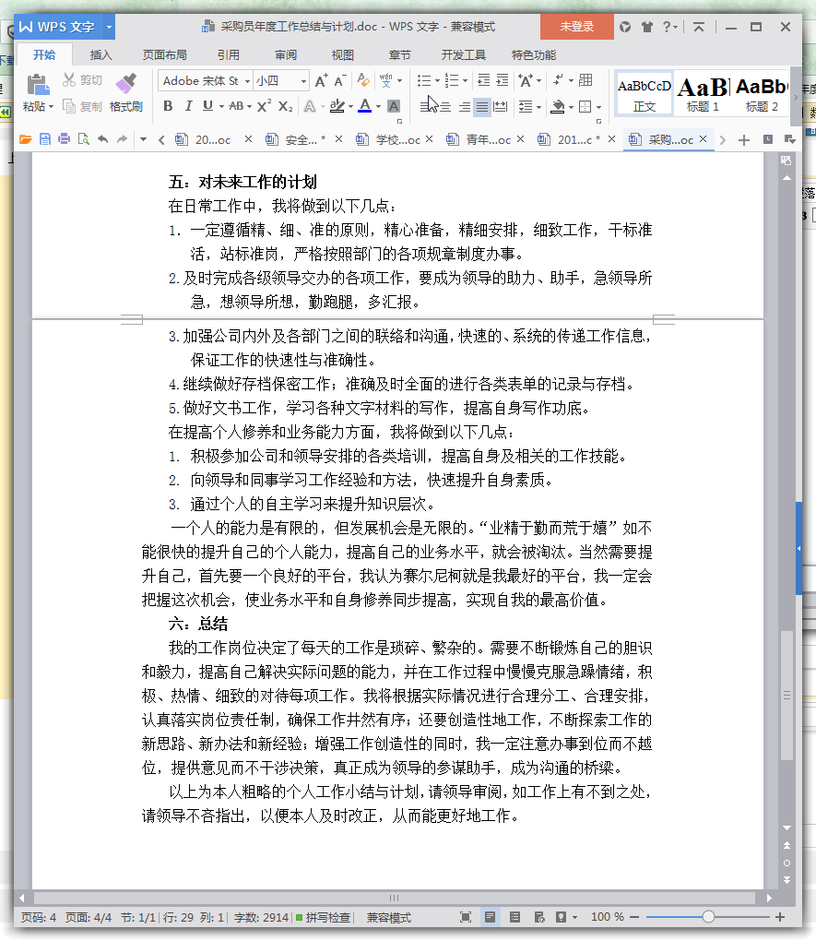The image size is (816, 941).
Task: Toggle strikethrough AB formatting
Action: tap(236, 106)
